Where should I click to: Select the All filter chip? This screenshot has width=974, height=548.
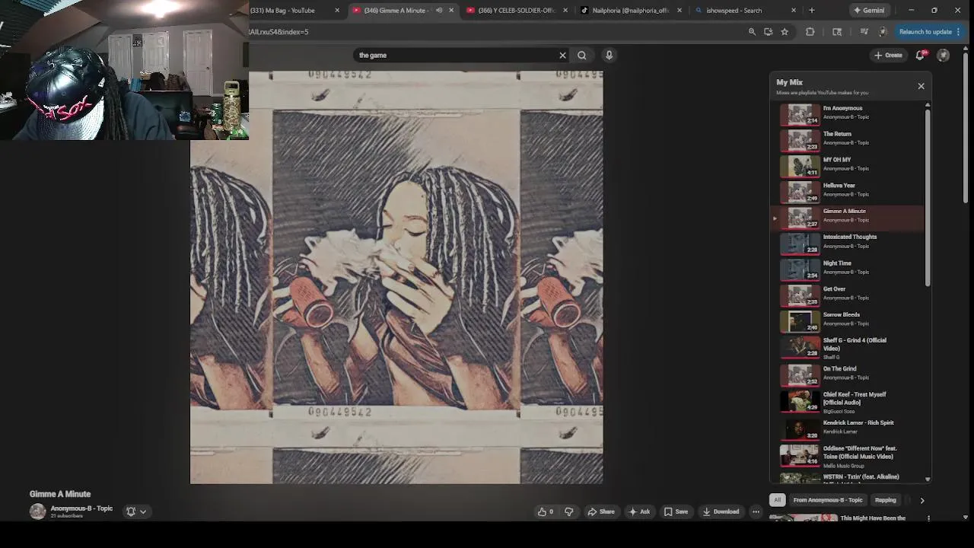[x=777, y=500]
